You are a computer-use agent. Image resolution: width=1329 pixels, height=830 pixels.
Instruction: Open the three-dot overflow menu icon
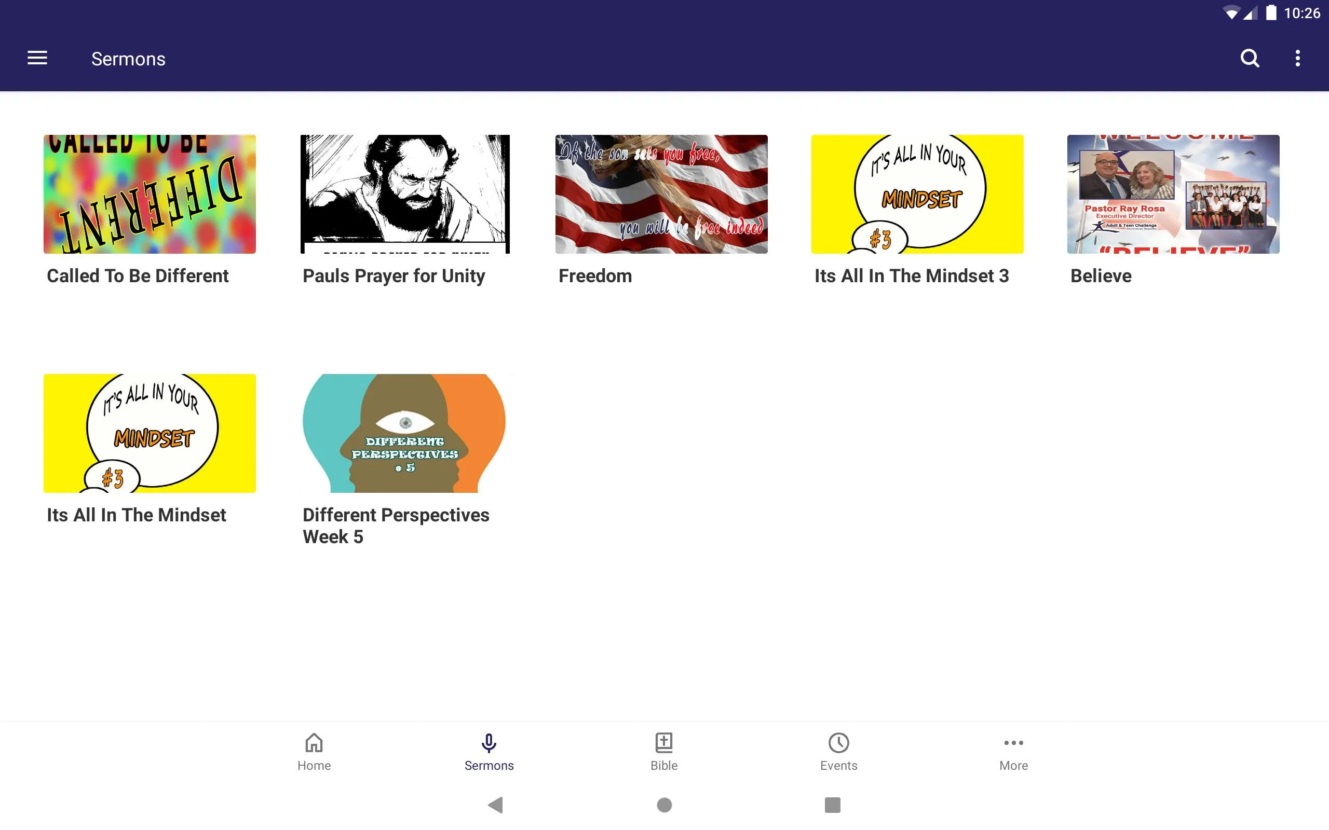tap(1297, 58)
